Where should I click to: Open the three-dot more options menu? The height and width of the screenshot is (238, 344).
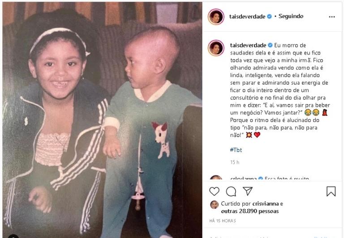tap(332, 17)
